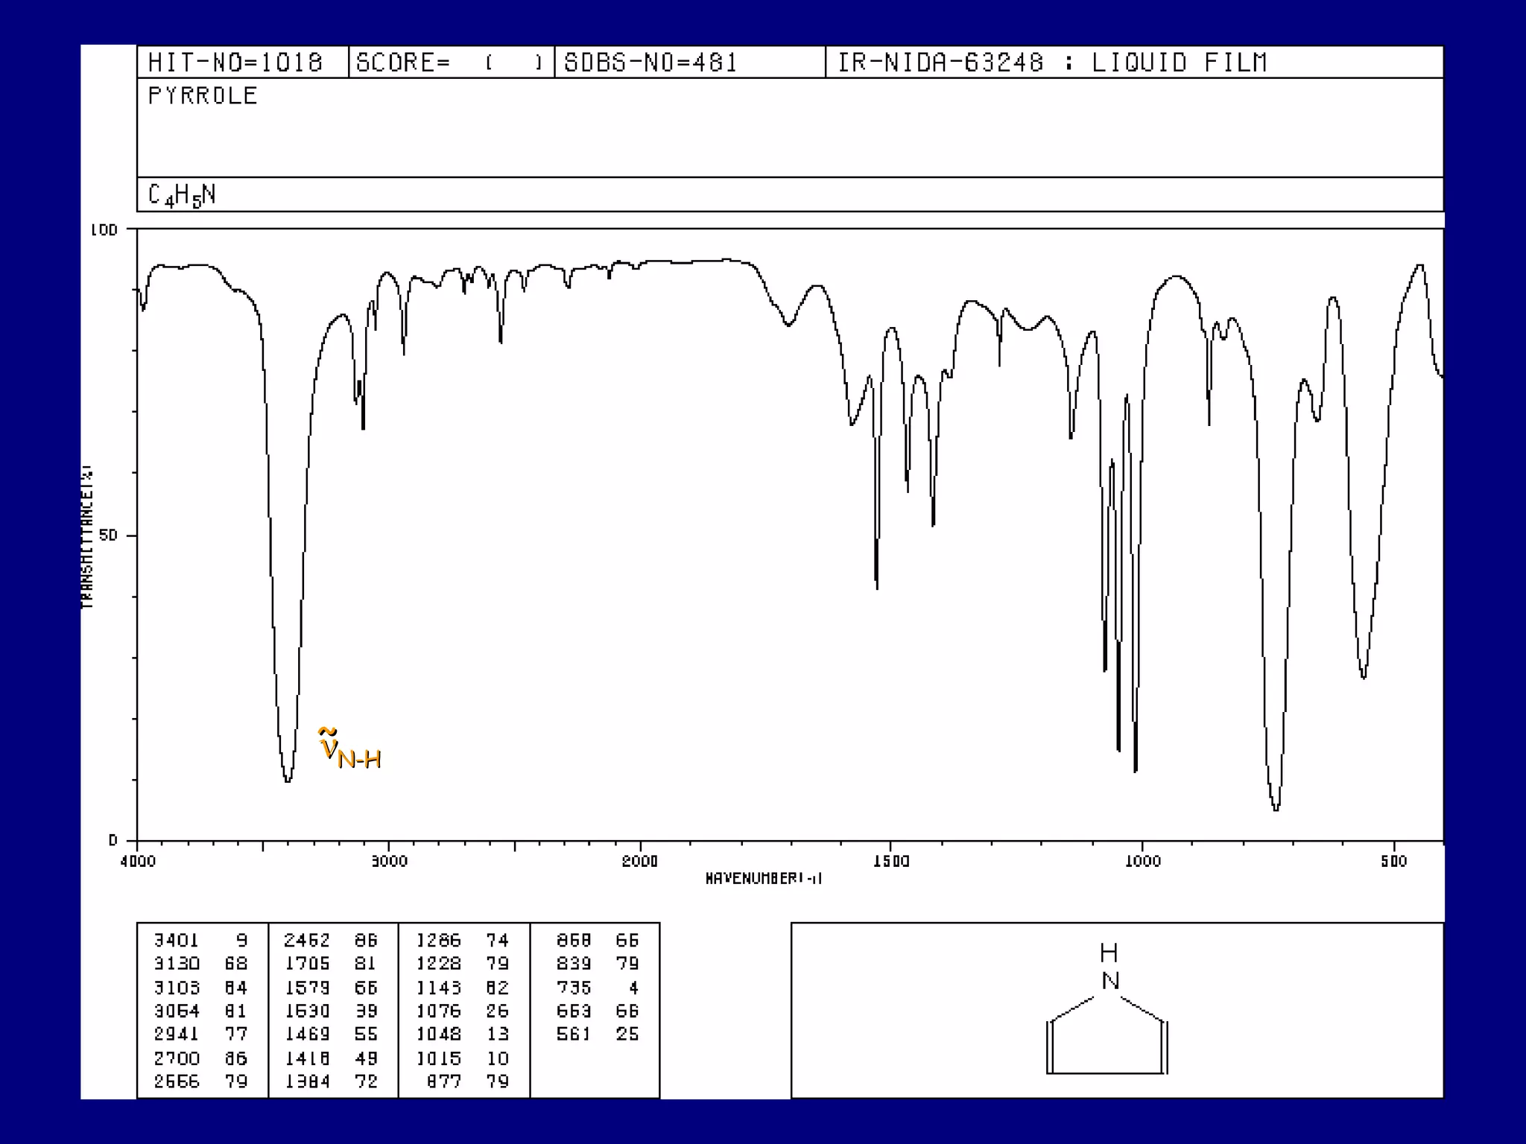Click the 3000 wavenumber axis tick label
Screen dimensions: 1526x1144
point(389,862)
